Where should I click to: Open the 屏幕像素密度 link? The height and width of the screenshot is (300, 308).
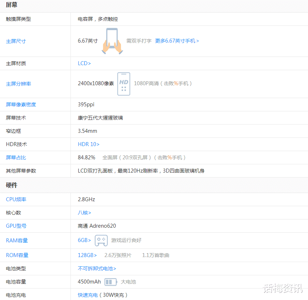[x=21, y=104]
